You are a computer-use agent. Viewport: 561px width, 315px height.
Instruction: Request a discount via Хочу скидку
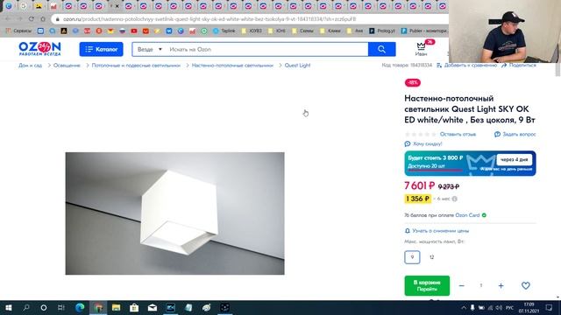click(423, 143)
